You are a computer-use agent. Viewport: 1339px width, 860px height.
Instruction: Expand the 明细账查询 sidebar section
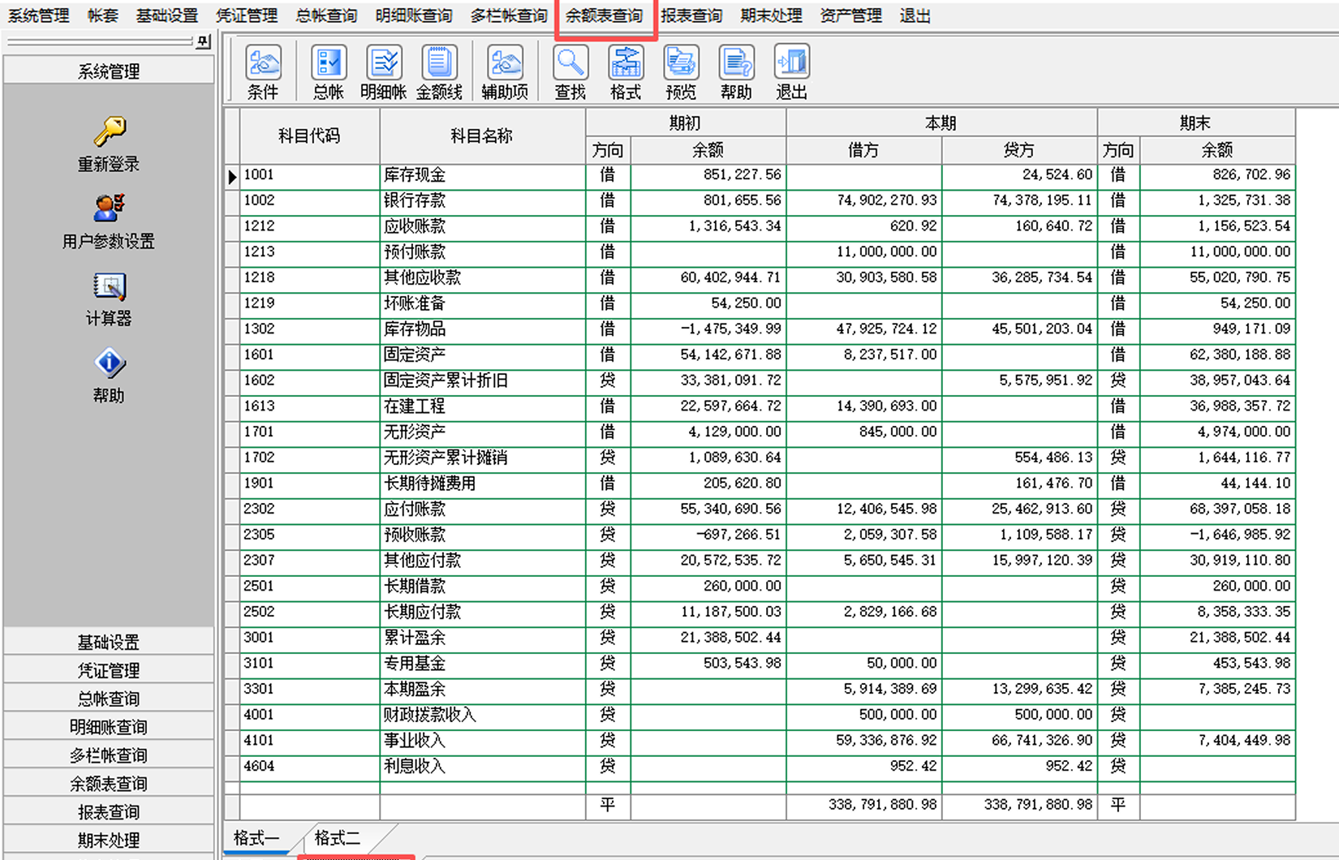(x=109, y=728)
